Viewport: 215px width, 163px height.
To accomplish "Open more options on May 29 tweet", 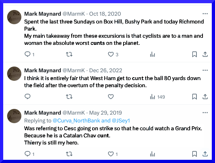I will coord(205,113).
